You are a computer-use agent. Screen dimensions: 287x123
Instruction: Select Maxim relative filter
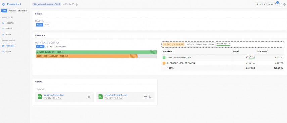tap(40, 25)
